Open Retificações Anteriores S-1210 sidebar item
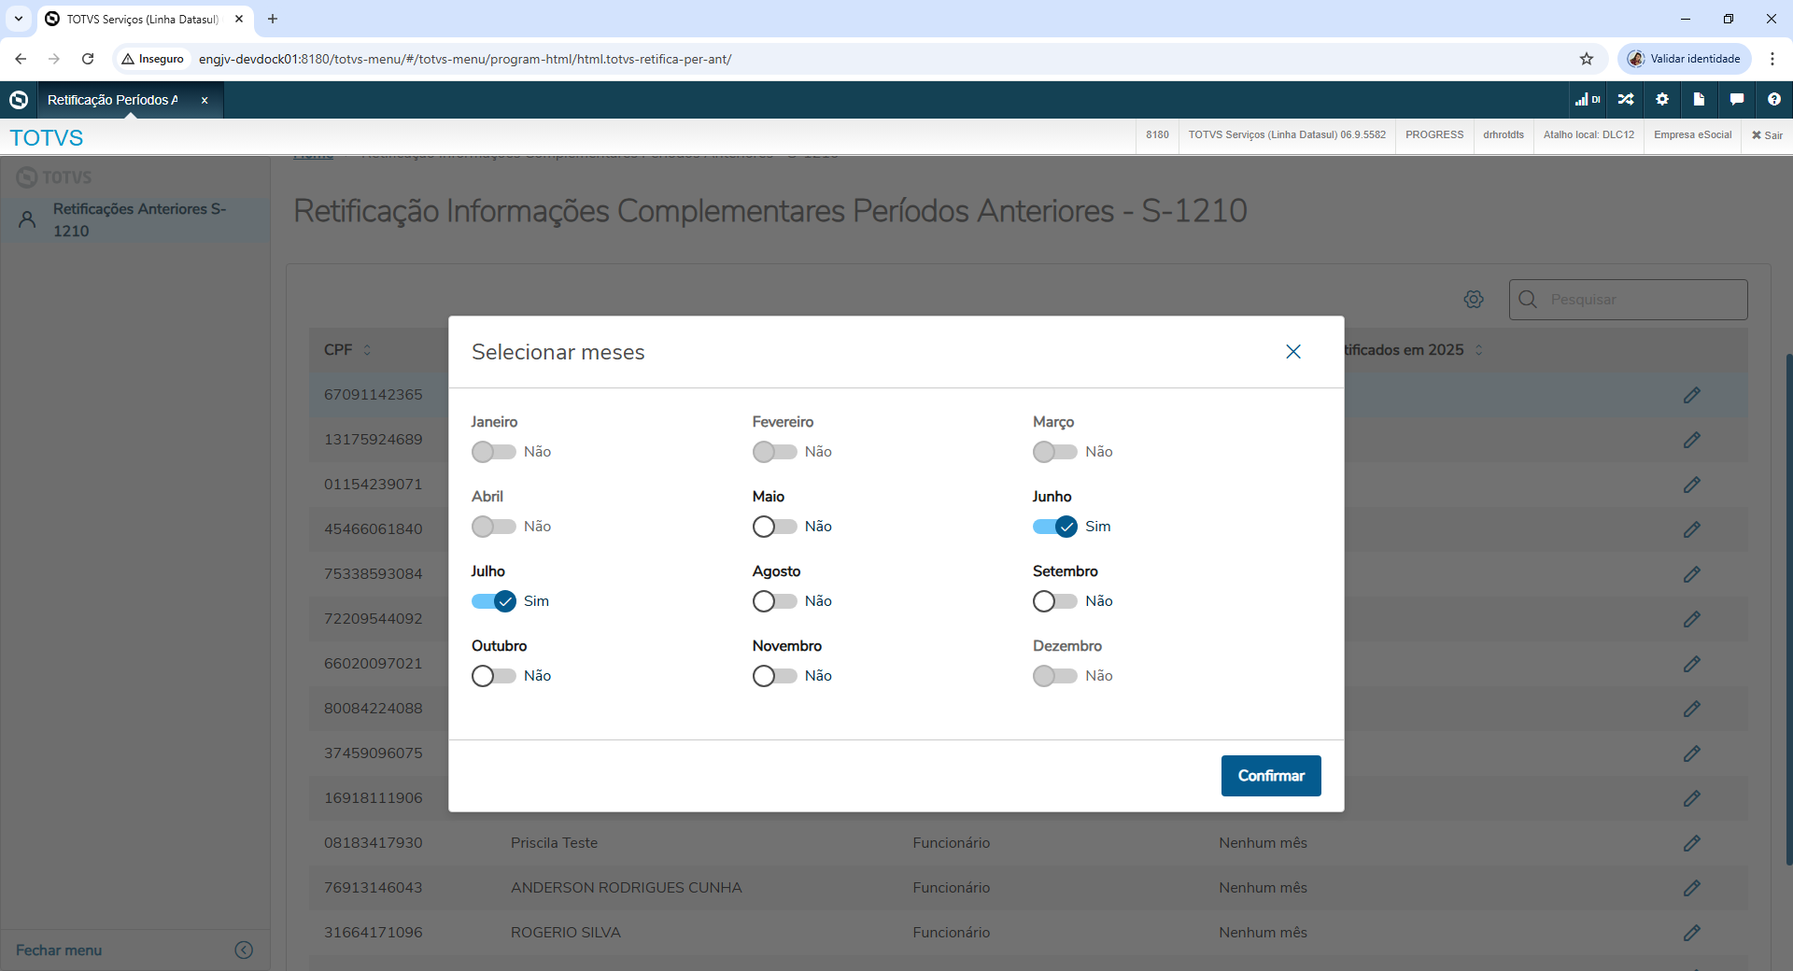Screen dimensions: 1793x971 click(135, 220)
